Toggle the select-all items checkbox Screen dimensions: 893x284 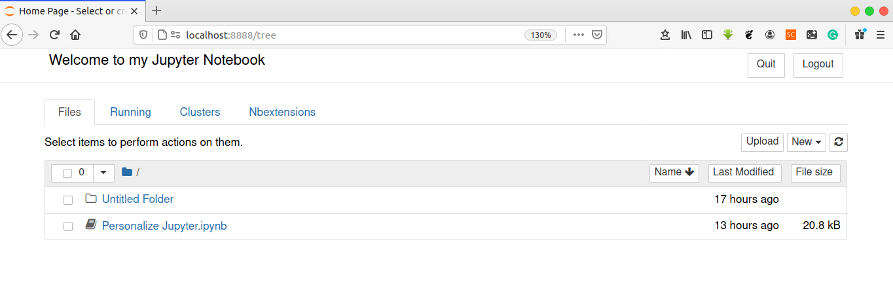(x=67, y=173)
